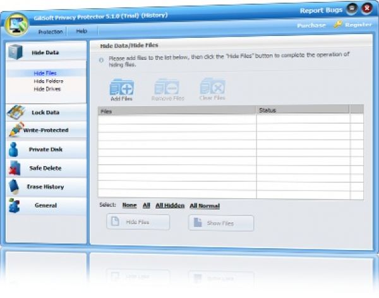Click the Remove Files label
Screen dimensions: 379x298
[168, 98]
